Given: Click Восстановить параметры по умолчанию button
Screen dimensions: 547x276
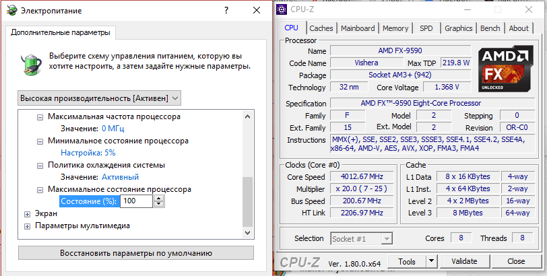Looking at the screenshot, I should coord(136,253).
